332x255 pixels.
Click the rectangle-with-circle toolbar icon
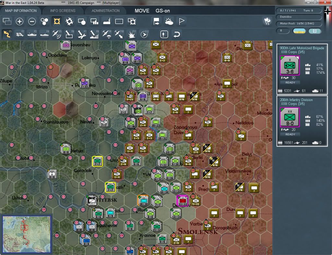(x=82, y=21)
